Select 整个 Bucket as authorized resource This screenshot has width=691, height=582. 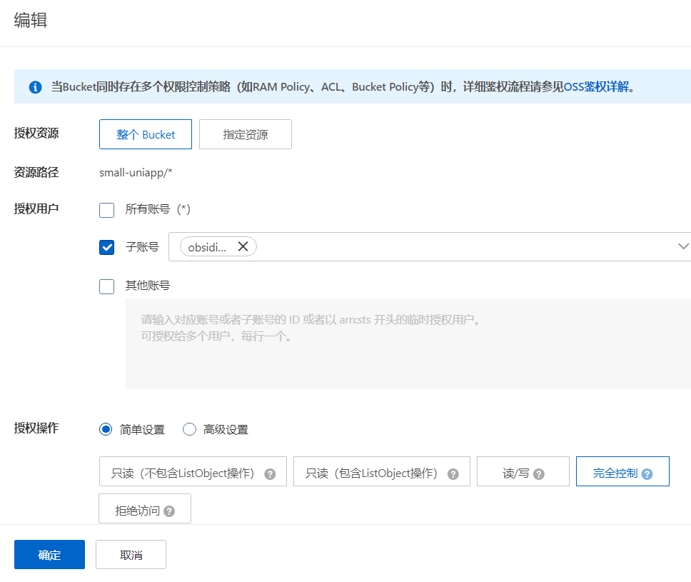146,134
